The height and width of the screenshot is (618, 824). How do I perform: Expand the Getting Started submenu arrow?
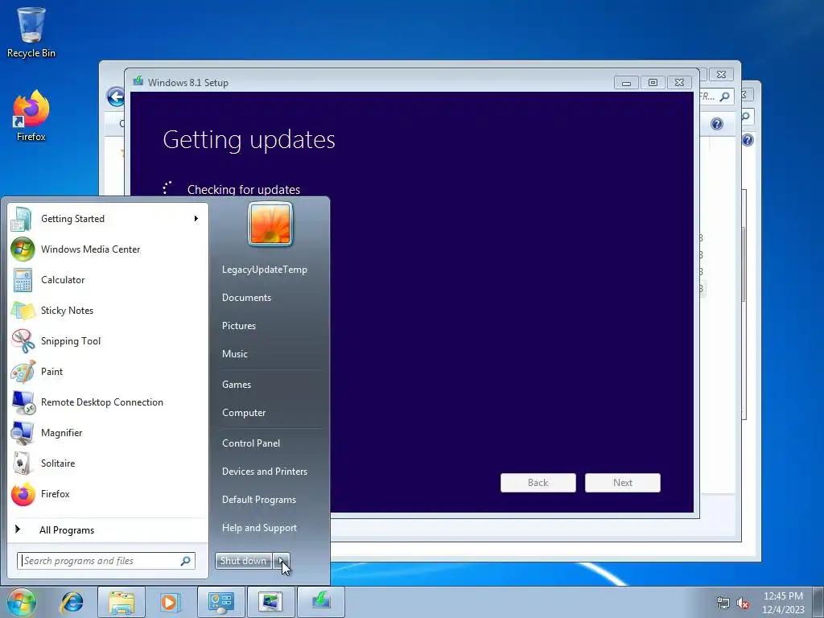[196, 219]
